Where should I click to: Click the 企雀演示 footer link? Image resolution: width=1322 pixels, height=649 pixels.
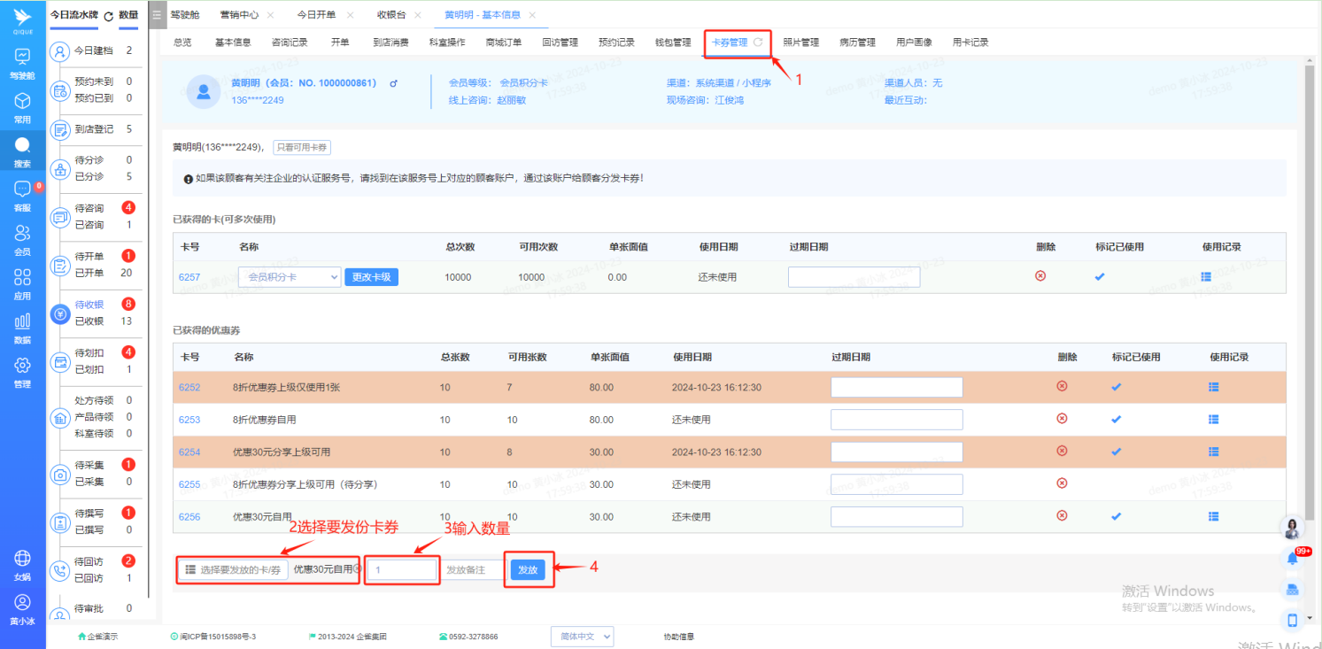pos(97,637)
